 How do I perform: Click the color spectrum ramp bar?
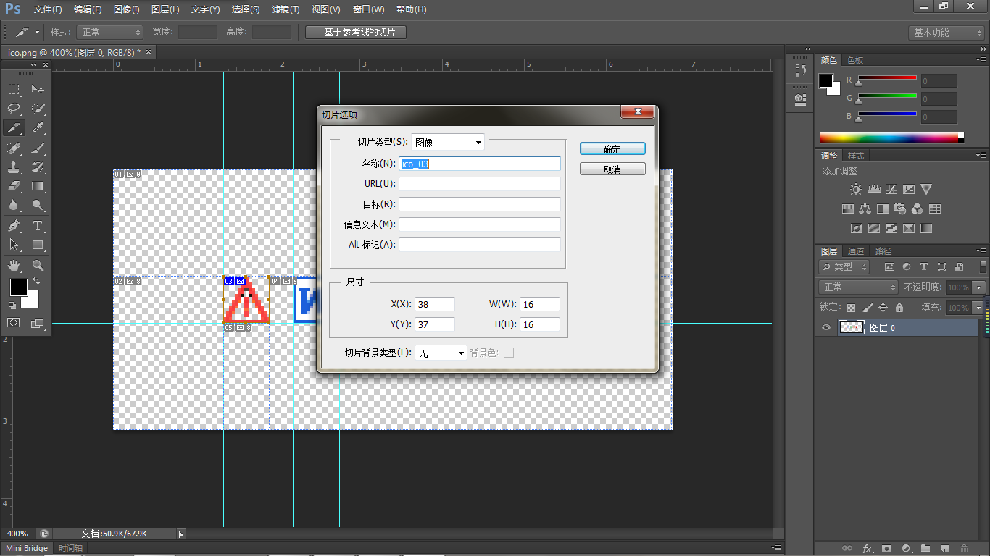tap(891, 138)
